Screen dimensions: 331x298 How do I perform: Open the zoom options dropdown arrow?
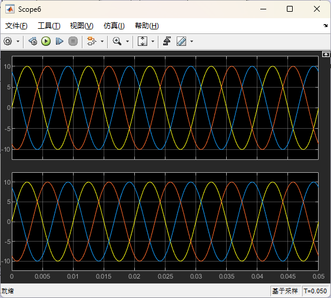(127, 41)
